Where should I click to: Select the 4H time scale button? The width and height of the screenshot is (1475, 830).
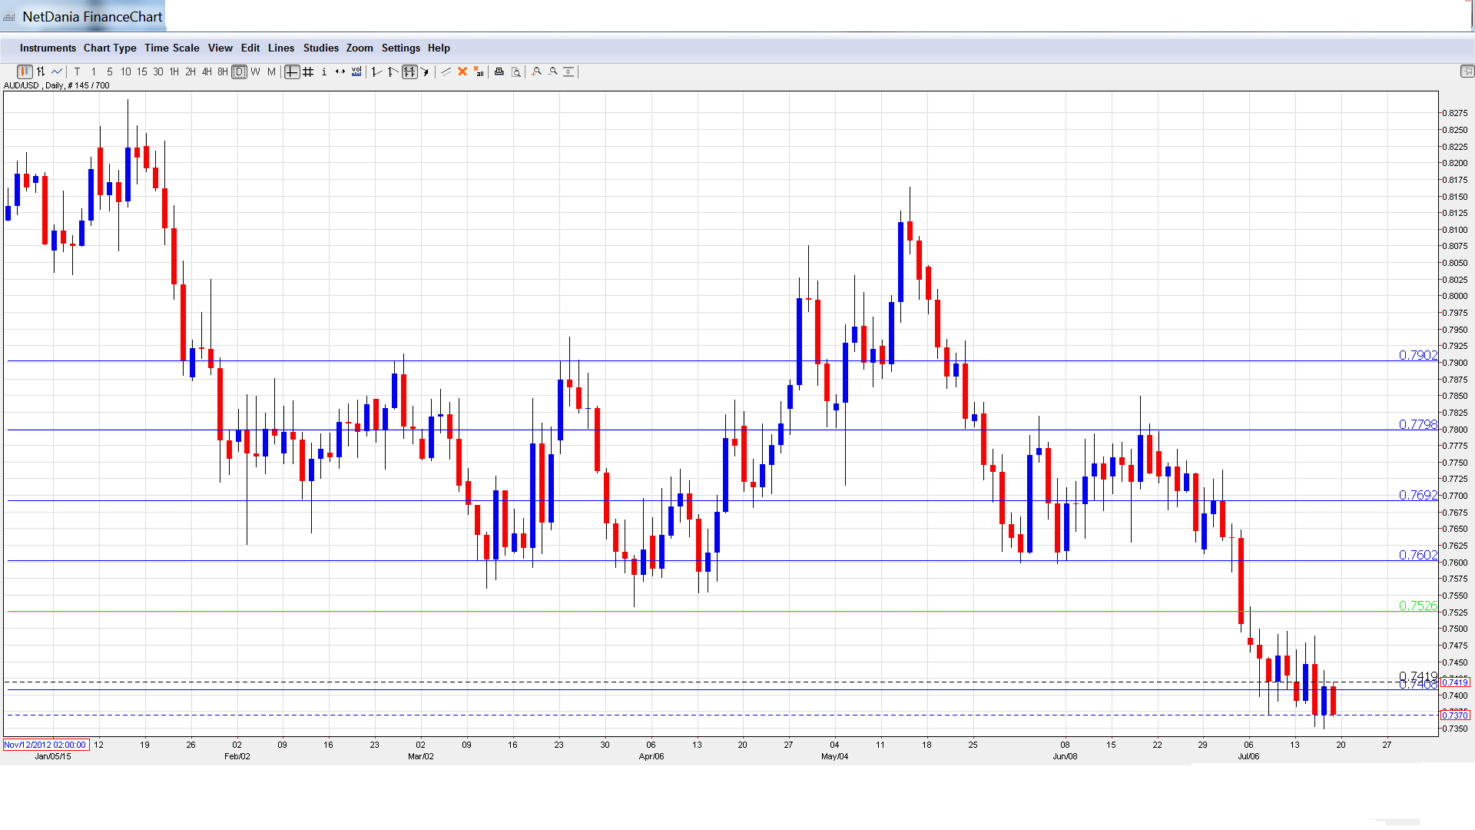coord(207,71)
